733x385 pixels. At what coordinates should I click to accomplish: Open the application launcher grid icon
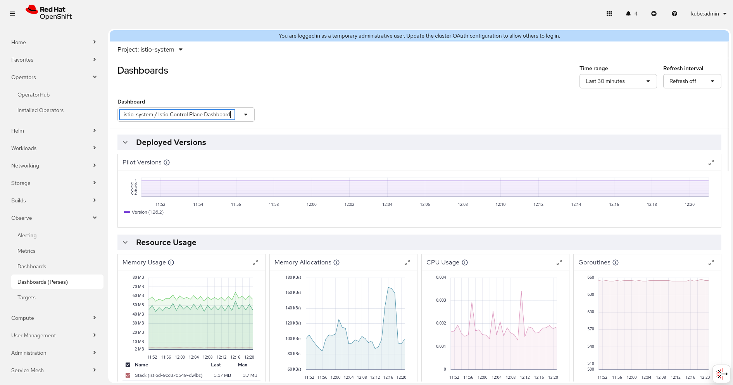point(609,14)
